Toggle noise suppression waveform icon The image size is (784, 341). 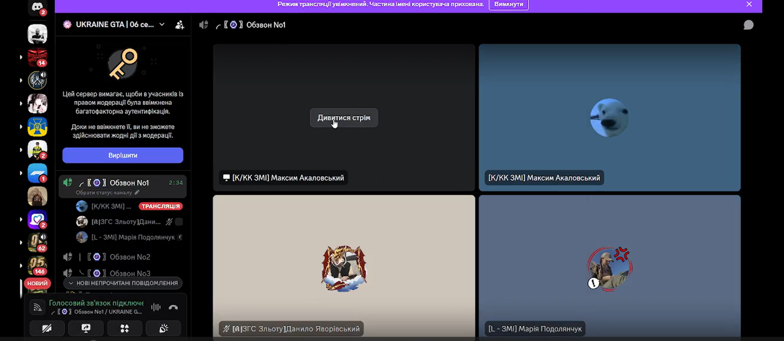click(156, 307)
